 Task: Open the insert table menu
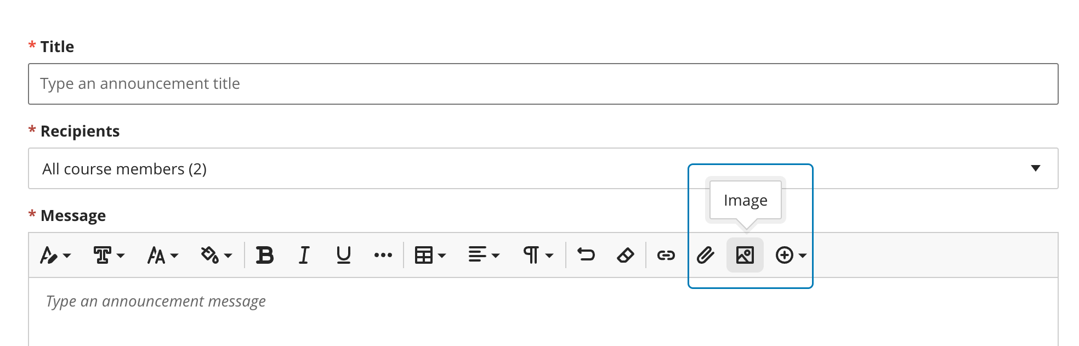coord(430,255)
